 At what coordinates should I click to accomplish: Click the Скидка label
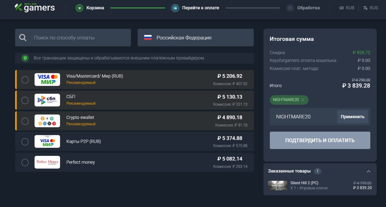[278, 52]
